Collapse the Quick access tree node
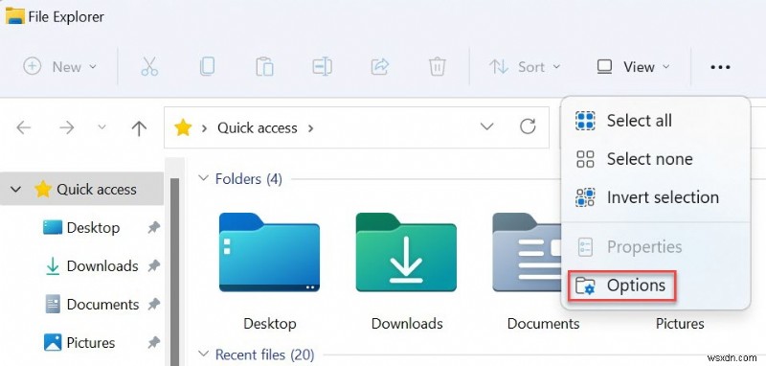The width and height of the screenshot is (766, 366). pyautogui.click(x=15, y=189)
